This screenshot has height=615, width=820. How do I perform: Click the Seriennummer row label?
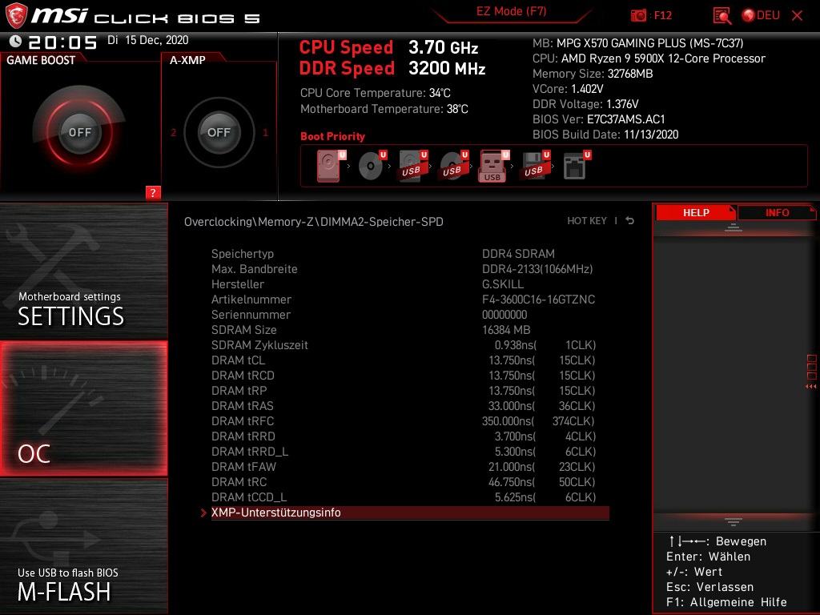pyautogui.click(x=251, y=315)
